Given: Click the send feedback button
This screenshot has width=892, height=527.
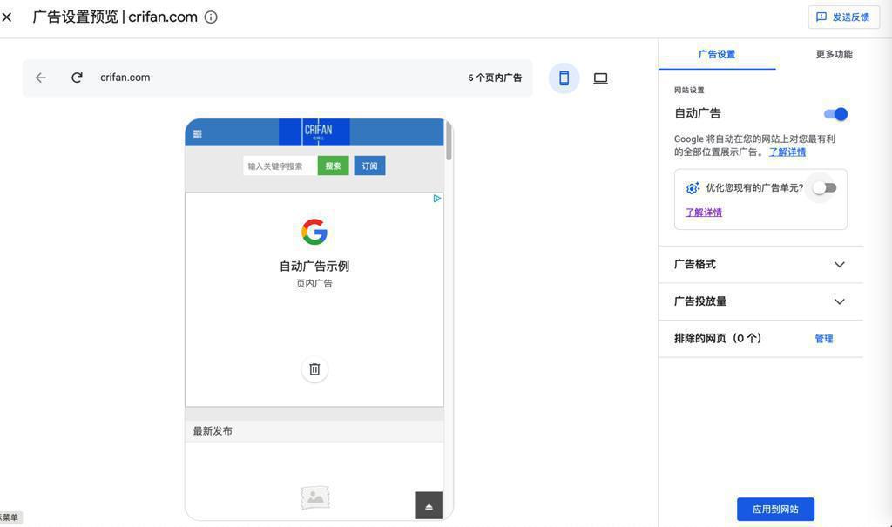Looking at the screenshot, I should tap(843, 17).
